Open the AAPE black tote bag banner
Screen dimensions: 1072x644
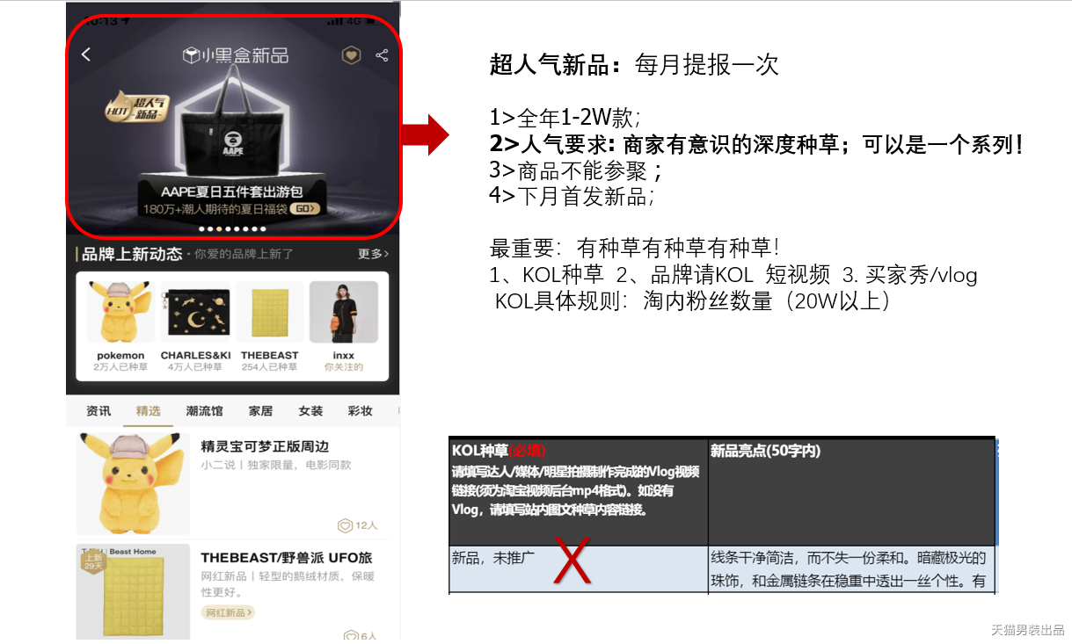pyautogui.click(x=232, y=123)
